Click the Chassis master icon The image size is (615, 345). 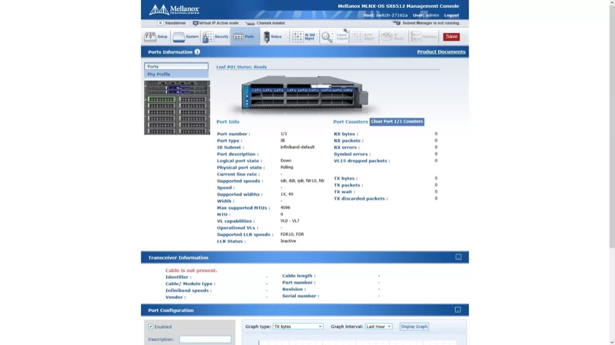250,23
